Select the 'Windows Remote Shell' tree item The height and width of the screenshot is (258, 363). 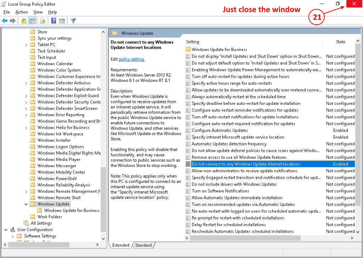[x=59, y=198]
